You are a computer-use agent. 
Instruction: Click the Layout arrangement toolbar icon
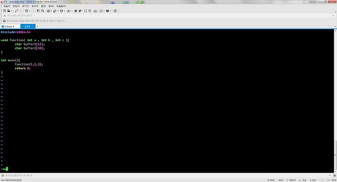coord(108,11)
